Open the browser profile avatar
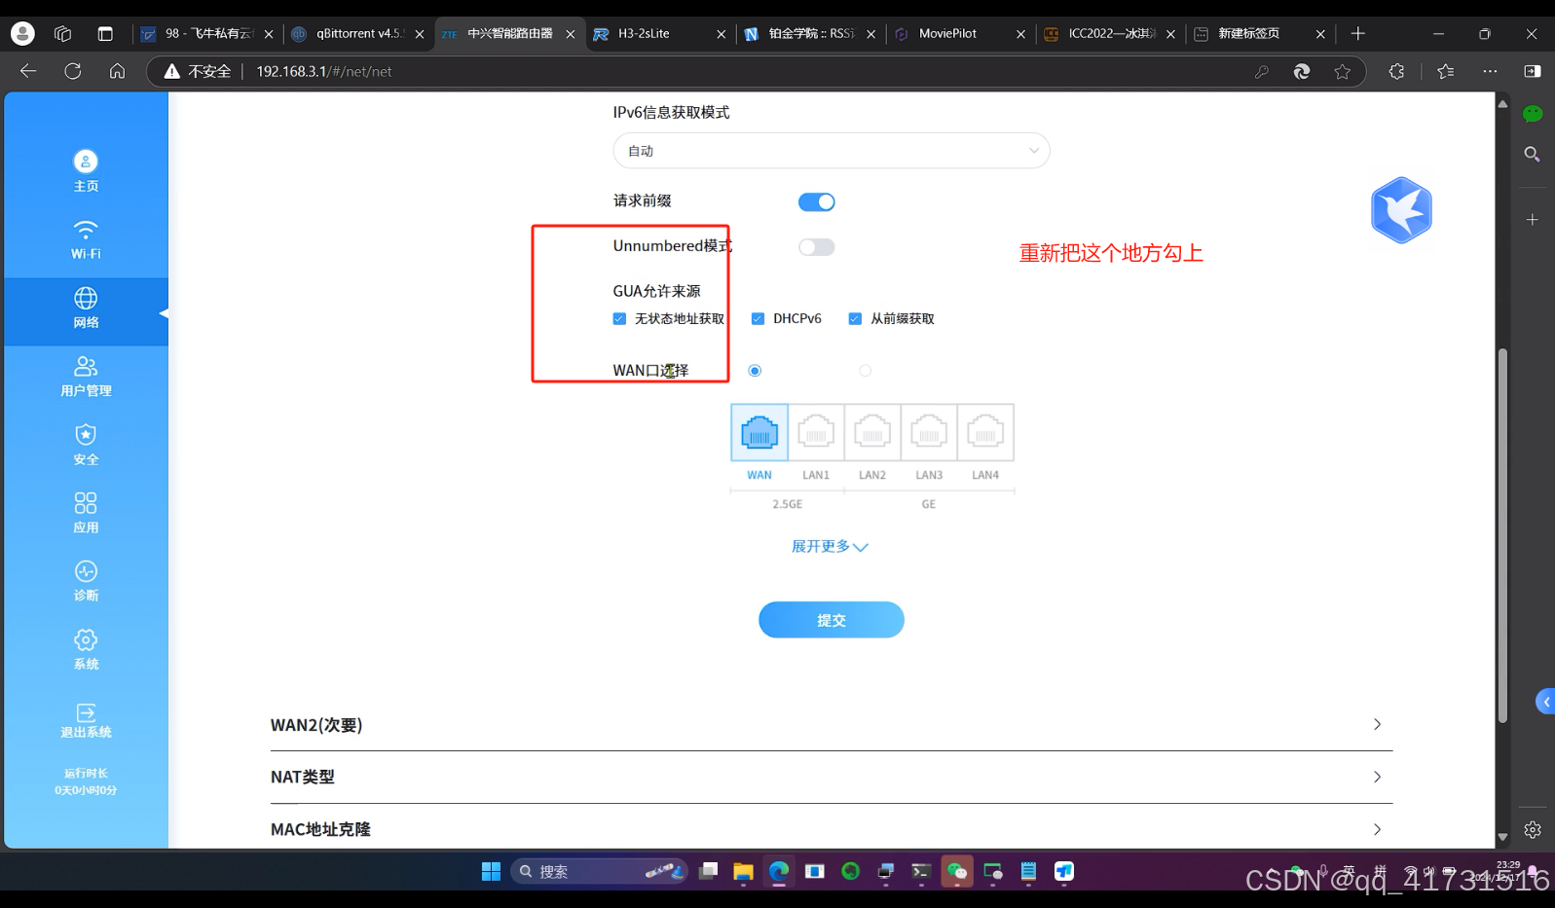The height and width of the screenshot is (908, 1555). [22, 33]
